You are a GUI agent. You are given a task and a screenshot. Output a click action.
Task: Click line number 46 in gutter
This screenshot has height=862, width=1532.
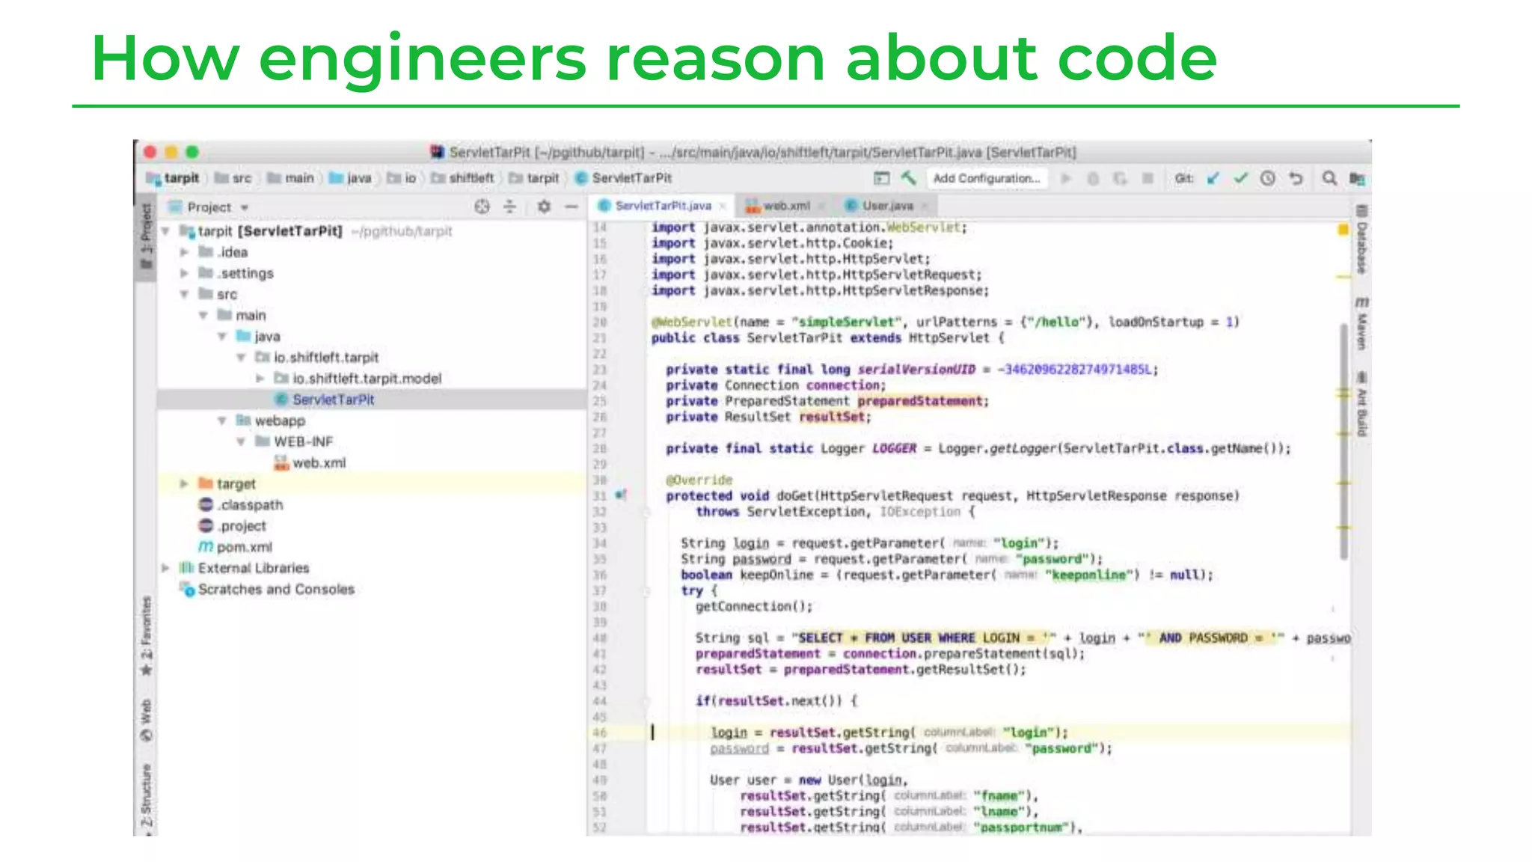point(599,733)
